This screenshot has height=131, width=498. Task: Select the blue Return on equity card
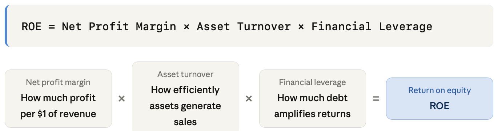(439, 99)
